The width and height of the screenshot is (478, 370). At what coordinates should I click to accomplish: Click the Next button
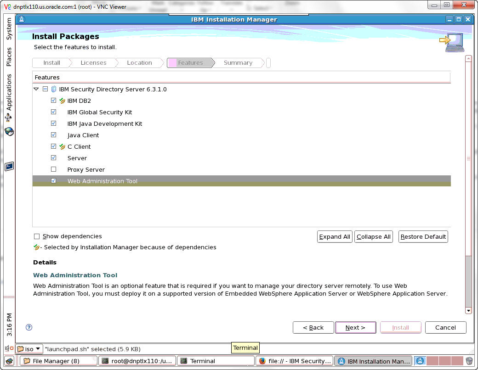355,328
